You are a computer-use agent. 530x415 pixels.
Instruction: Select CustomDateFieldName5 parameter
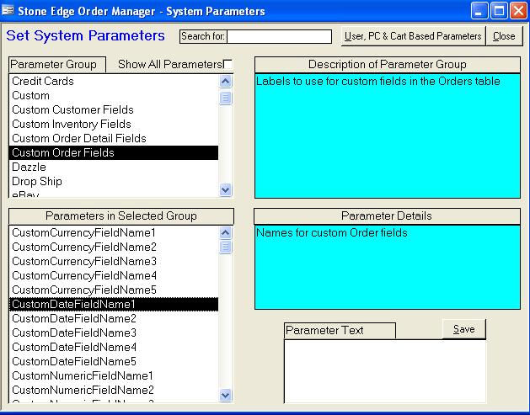tap(114, 361)
